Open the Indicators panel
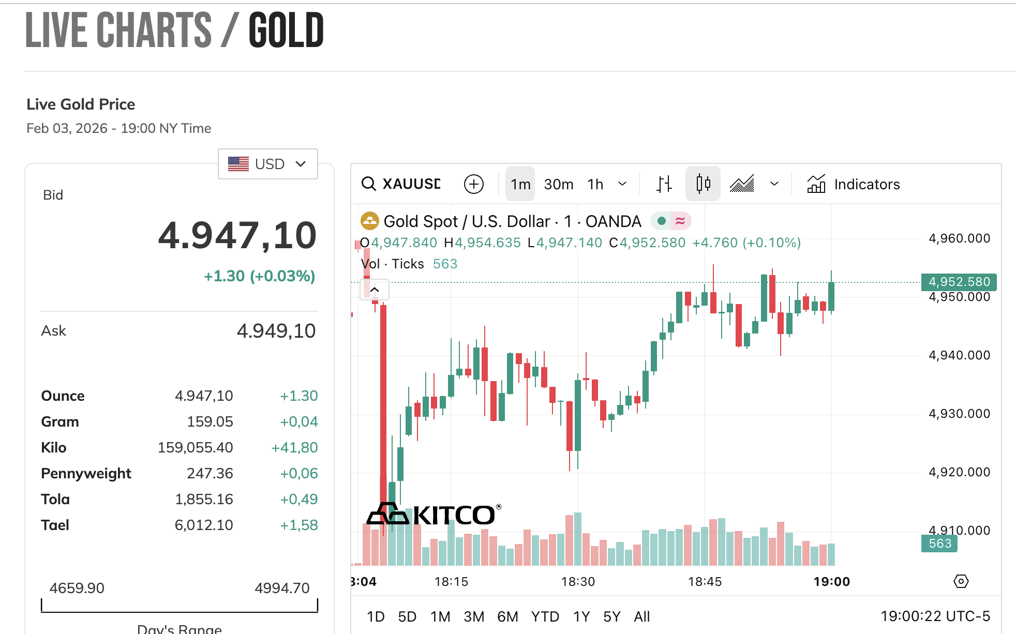The width and height of the screenshot is (1016, 634). 854,184
